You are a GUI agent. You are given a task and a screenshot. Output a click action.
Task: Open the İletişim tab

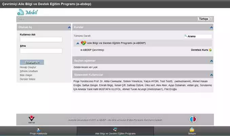tap(192, 131)
